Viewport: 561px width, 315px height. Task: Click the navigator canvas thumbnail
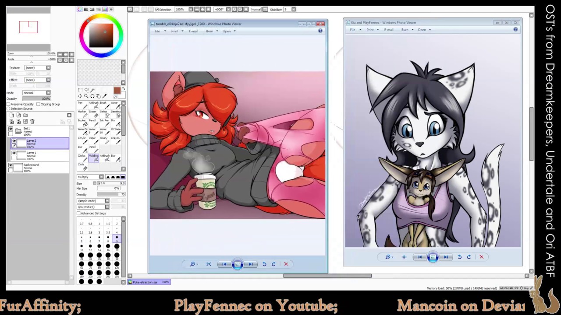tap(28, 29)
